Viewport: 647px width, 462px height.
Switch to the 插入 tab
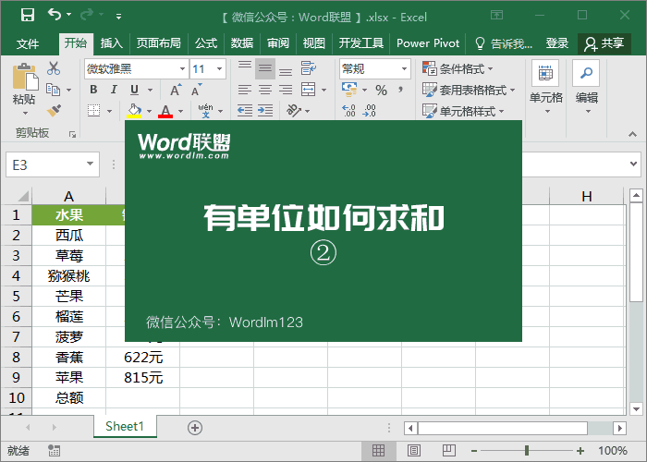(x=112, y=43)
